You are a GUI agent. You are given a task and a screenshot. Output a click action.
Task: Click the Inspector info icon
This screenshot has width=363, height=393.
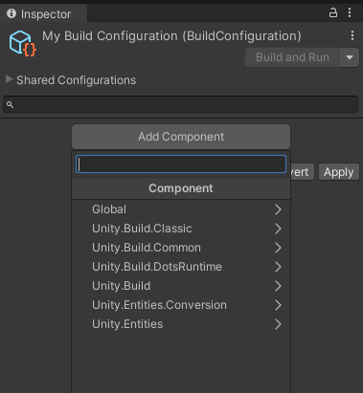click(11, 13)
